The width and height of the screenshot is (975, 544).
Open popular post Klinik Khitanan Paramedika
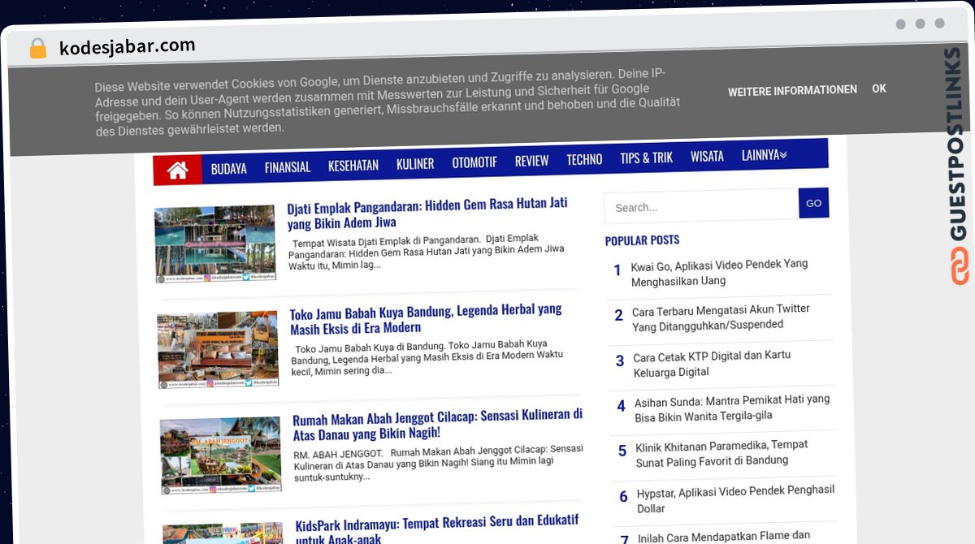(722, 452)
